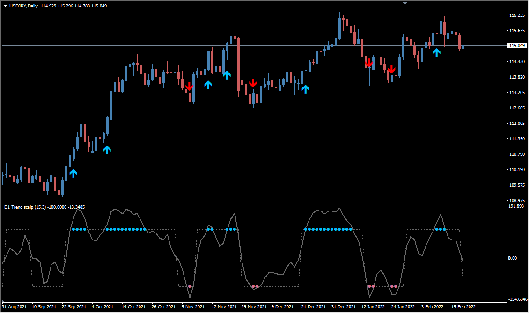
Task: Click the rightmost blue up arrow signal
Action: pos(436,52)
